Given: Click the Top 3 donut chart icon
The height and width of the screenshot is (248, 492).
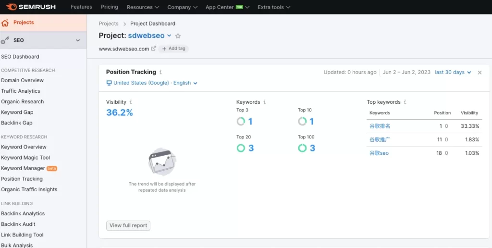Looking at the screenshot, I should (x=241, y=121).
